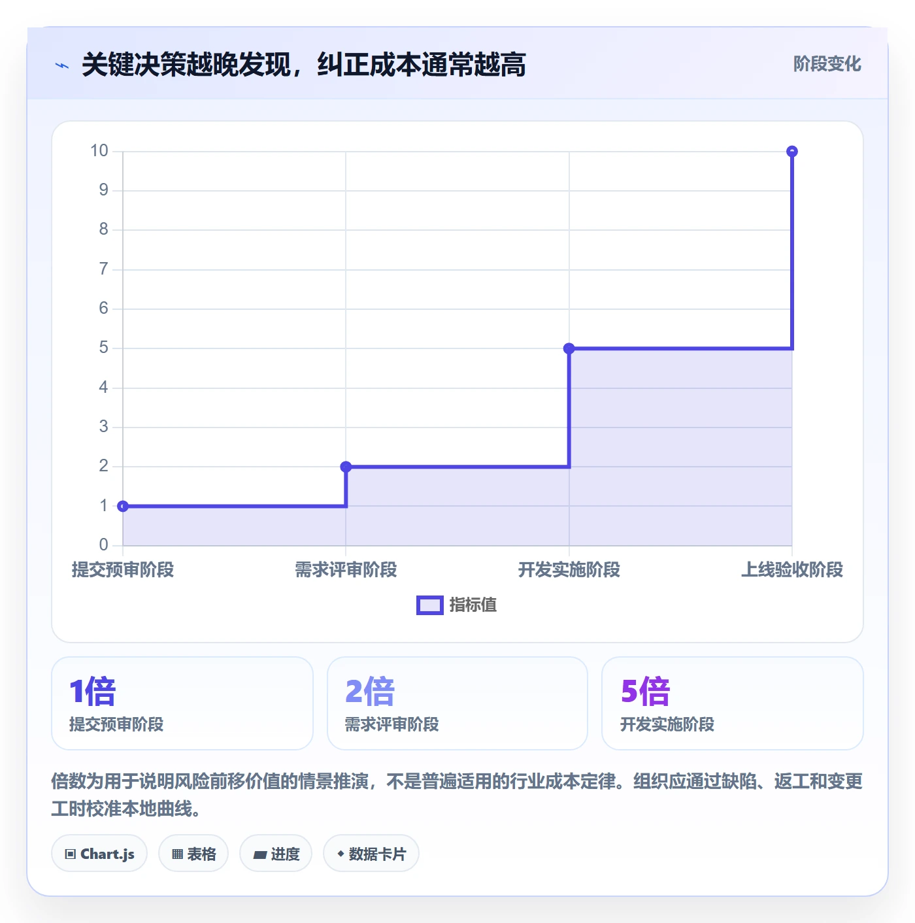Open the 5倍 开发实施阶段 card
Image resolution: width=915 pixels, height=923 pixels.
(x=733, y=703)
